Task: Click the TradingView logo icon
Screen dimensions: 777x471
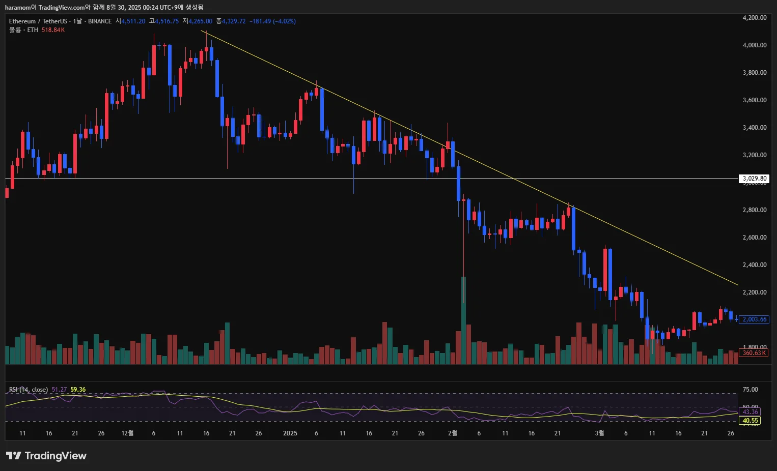Action: pyautogui.click(x=14, y=456)
